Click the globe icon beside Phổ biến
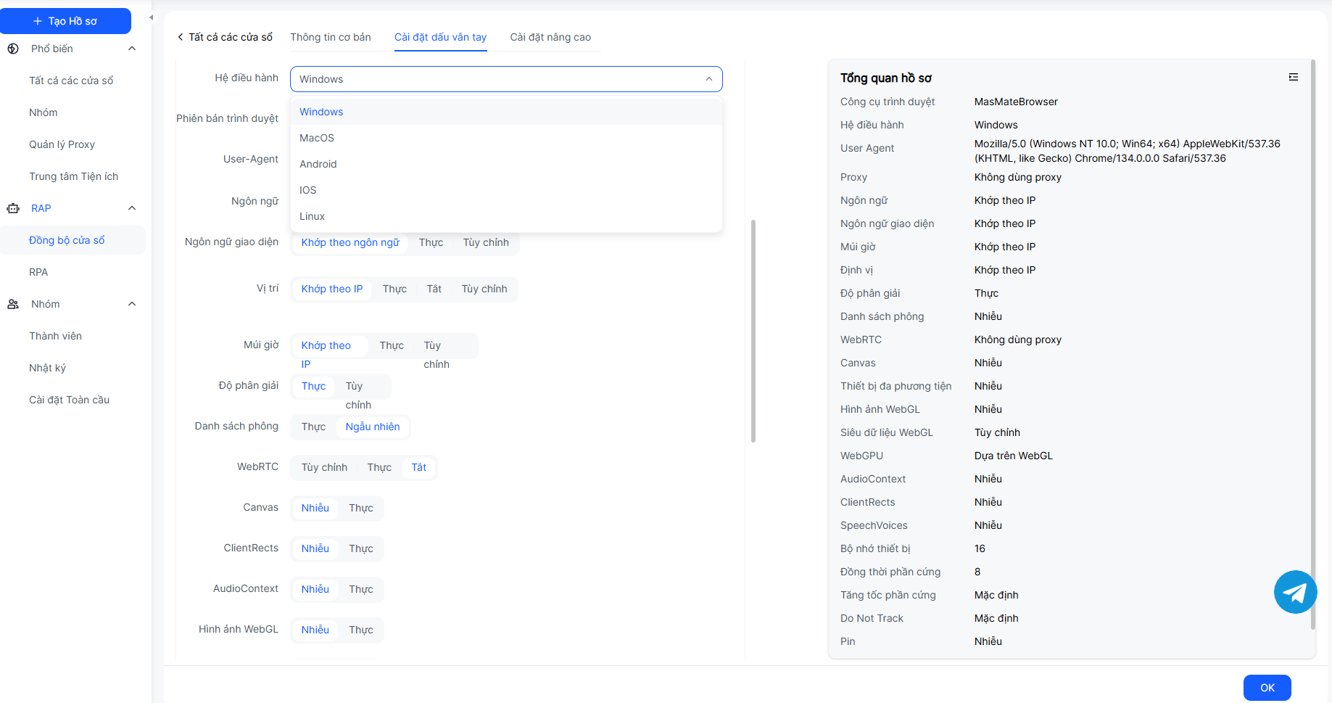The width and height of the screenshot is (1332, 703). [13, 49]
